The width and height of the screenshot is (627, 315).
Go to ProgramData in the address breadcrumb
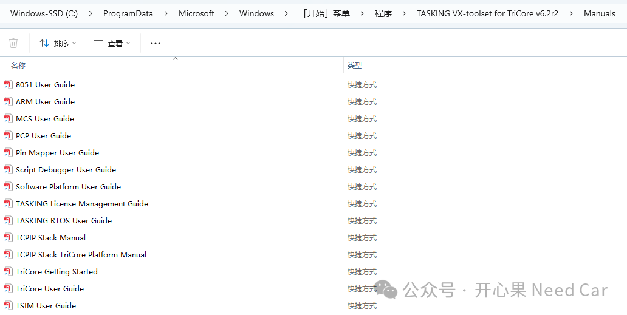[x=128, y=13]
